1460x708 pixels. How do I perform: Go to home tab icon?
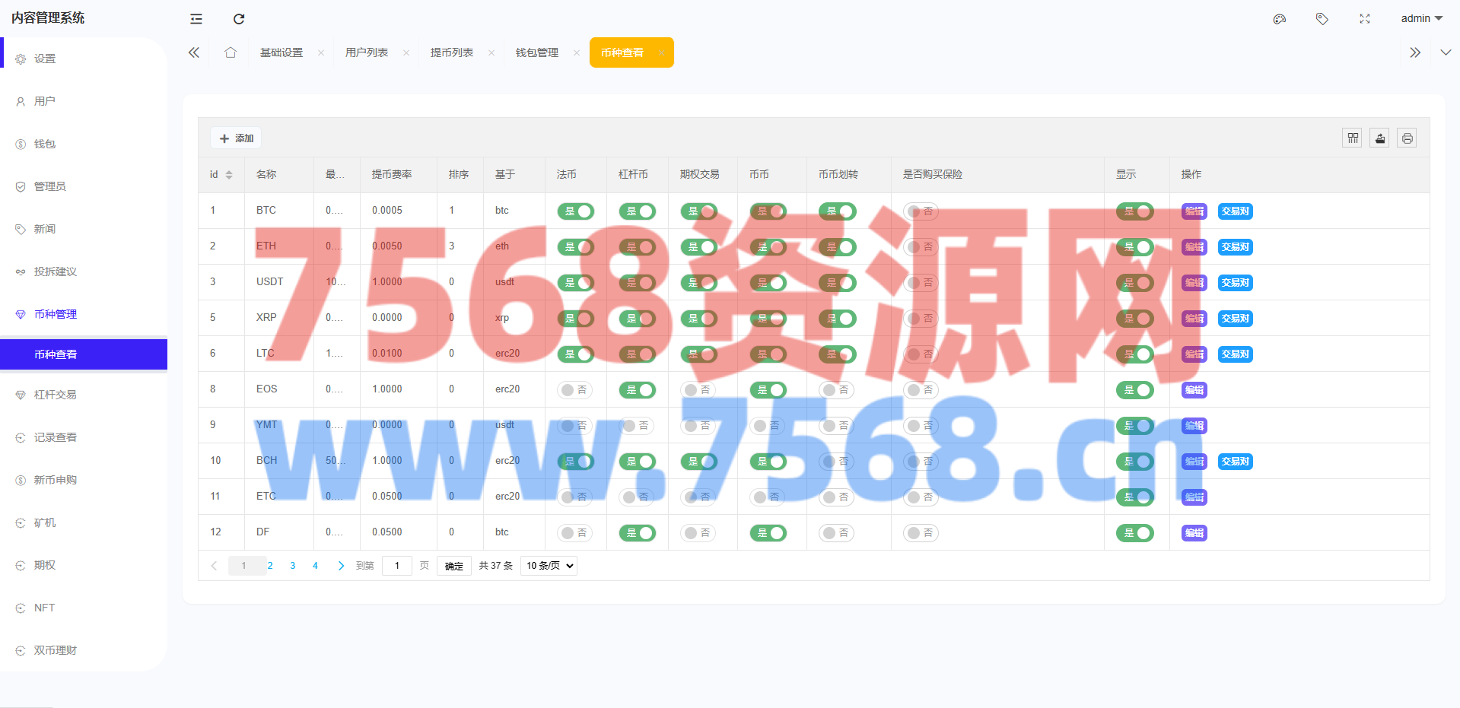pyautogui.click(x=231, y=52)
